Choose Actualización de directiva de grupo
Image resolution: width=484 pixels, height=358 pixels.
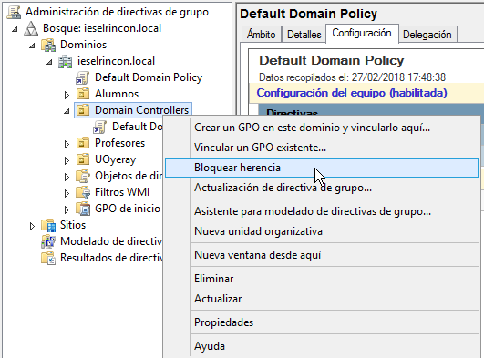point(322,188)
